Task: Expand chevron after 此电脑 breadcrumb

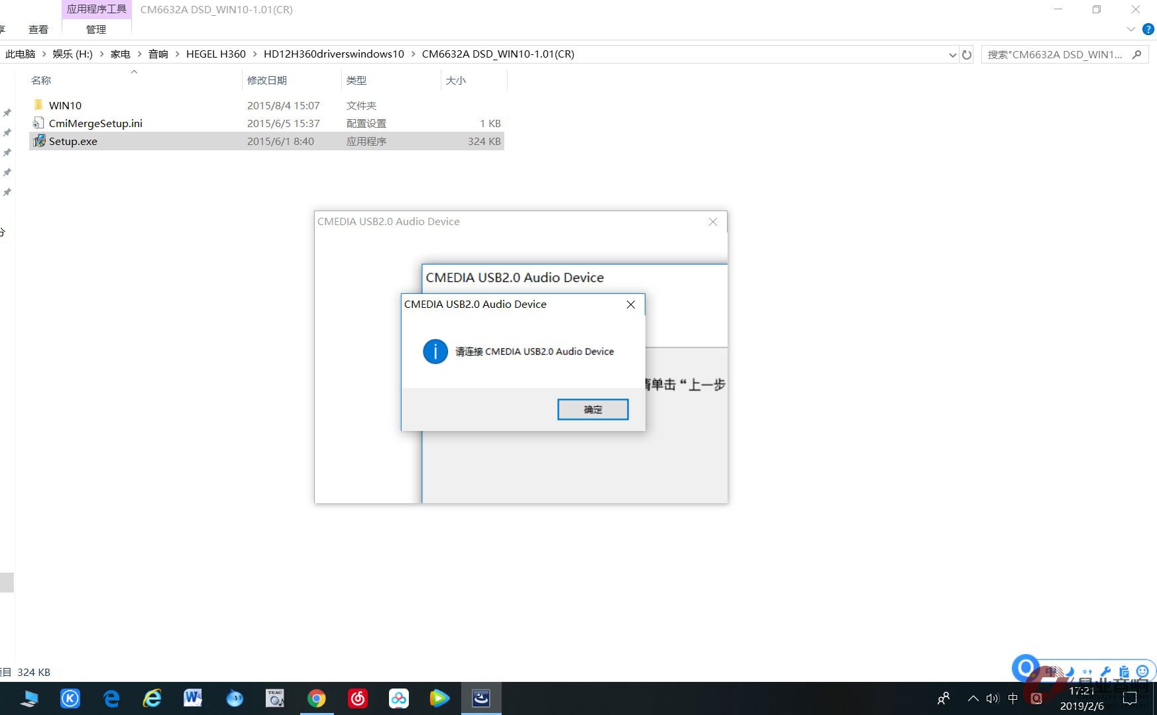Action: [44, 54]
